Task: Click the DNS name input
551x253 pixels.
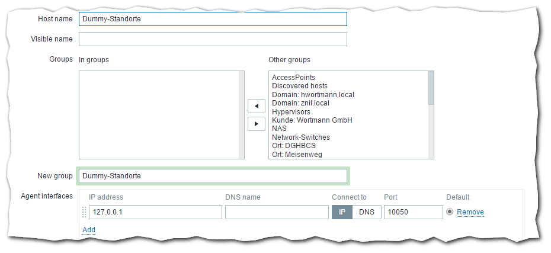Action: 277,212
